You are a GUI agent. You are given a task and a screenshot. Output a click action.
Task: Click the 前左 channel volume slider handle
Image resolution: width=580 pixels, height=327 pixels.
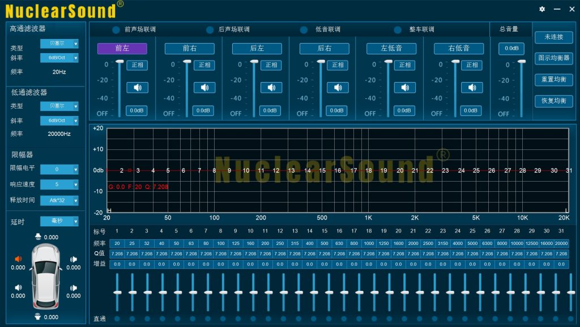tap(120, 61)
